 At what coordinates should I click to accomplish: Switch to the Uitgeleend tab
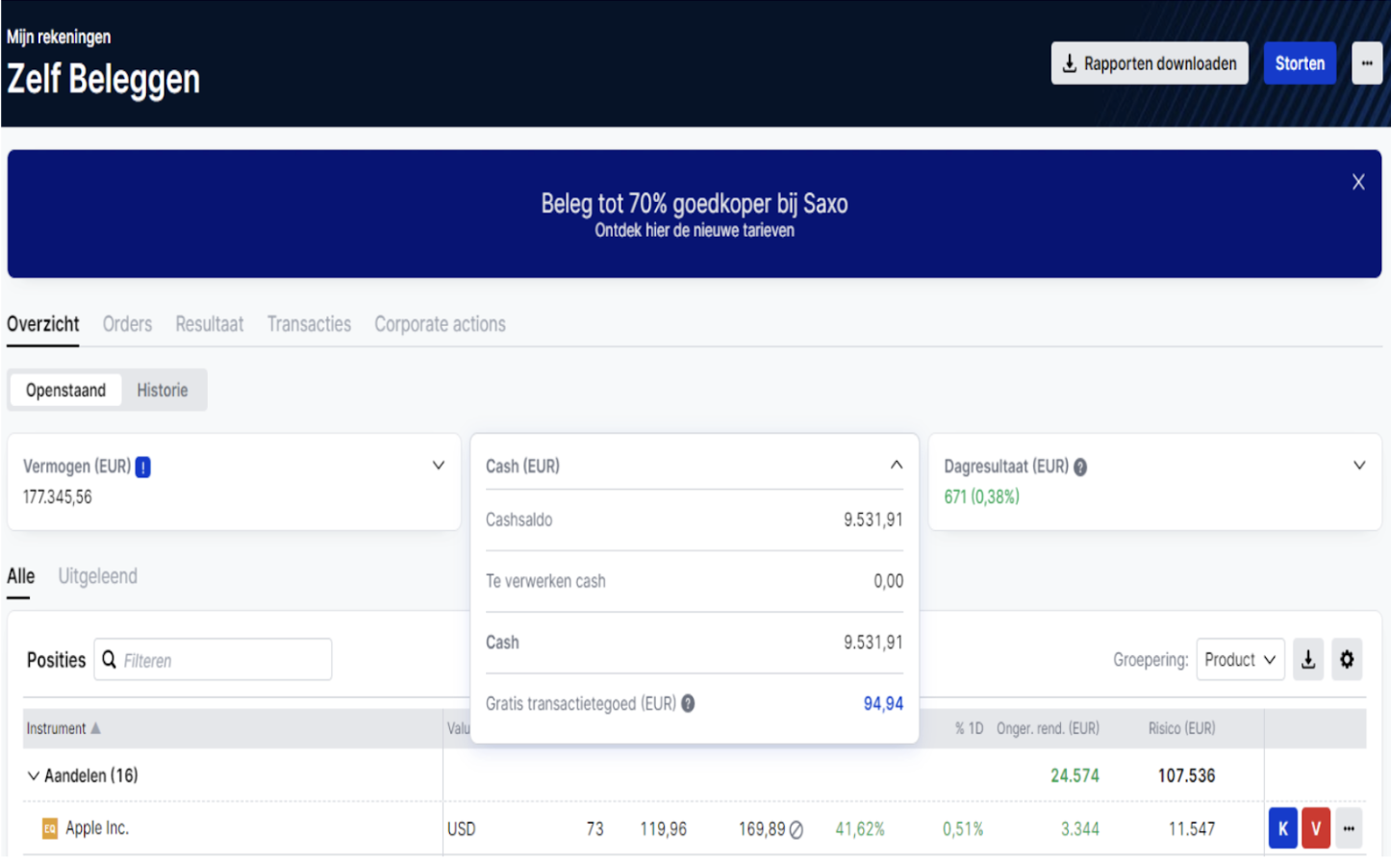point(97,576)
